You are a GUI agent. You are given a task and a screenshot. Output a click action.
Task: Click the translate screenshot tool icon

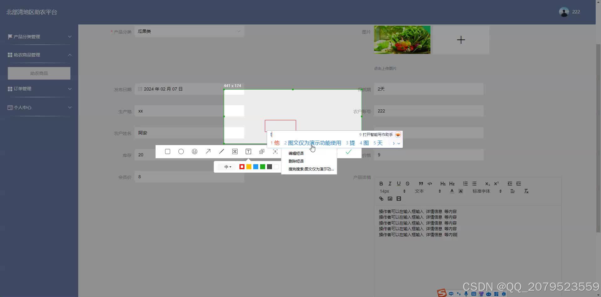(x=262, y=152)
